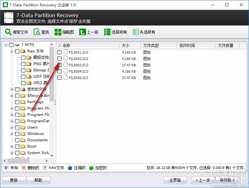
Task: Expand the ProgramData node
Action: (x=12, y=121)
